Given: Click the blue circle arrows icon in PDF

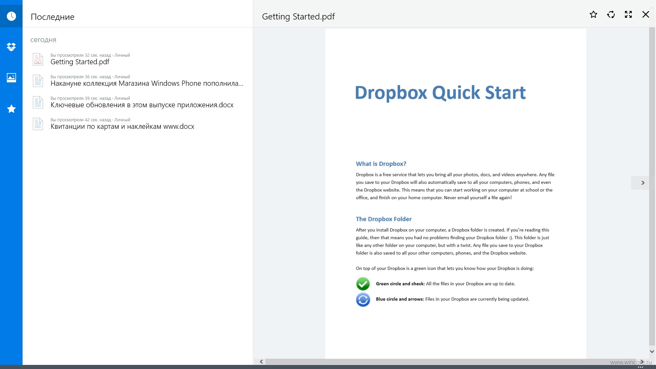Looking at the screenshot, I should [x=363, y=300].
